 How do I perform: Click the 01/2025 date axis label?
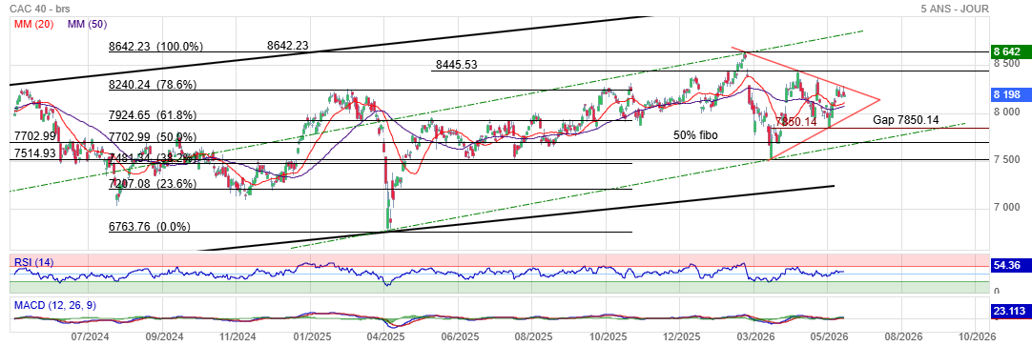coord(310,336)
